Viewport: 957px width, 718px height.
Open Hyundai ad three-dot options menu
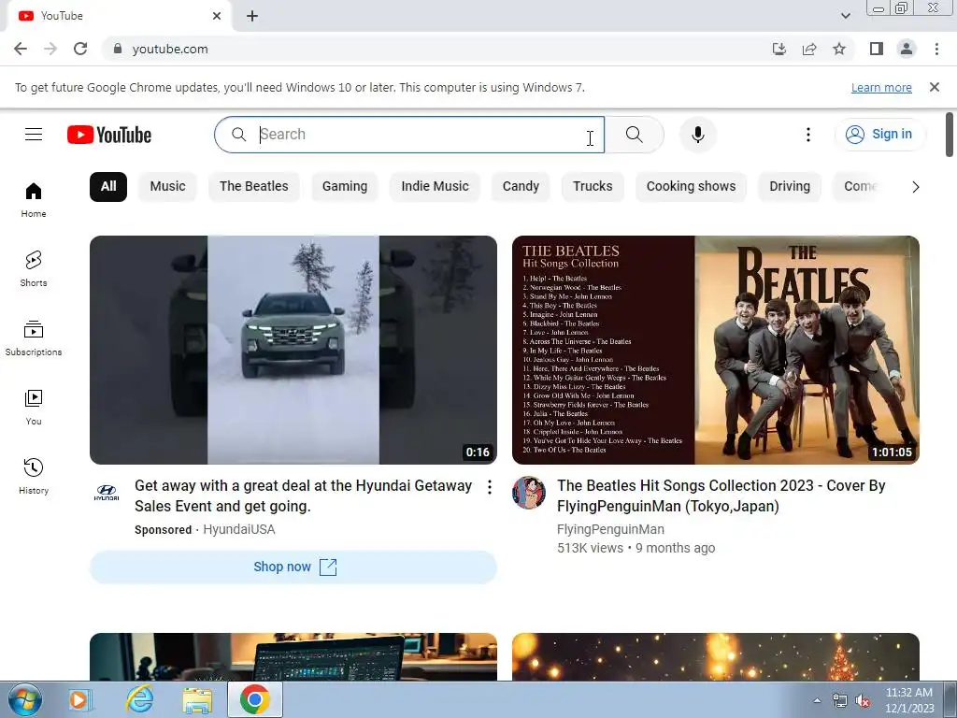coord(490,486)
